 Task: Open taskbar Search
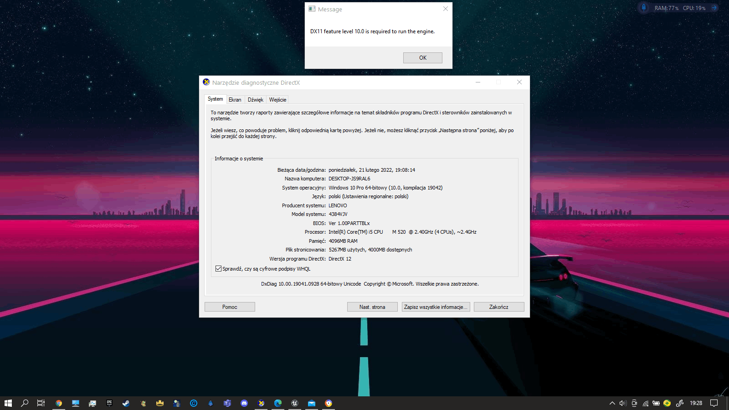[x=25, y=403]
